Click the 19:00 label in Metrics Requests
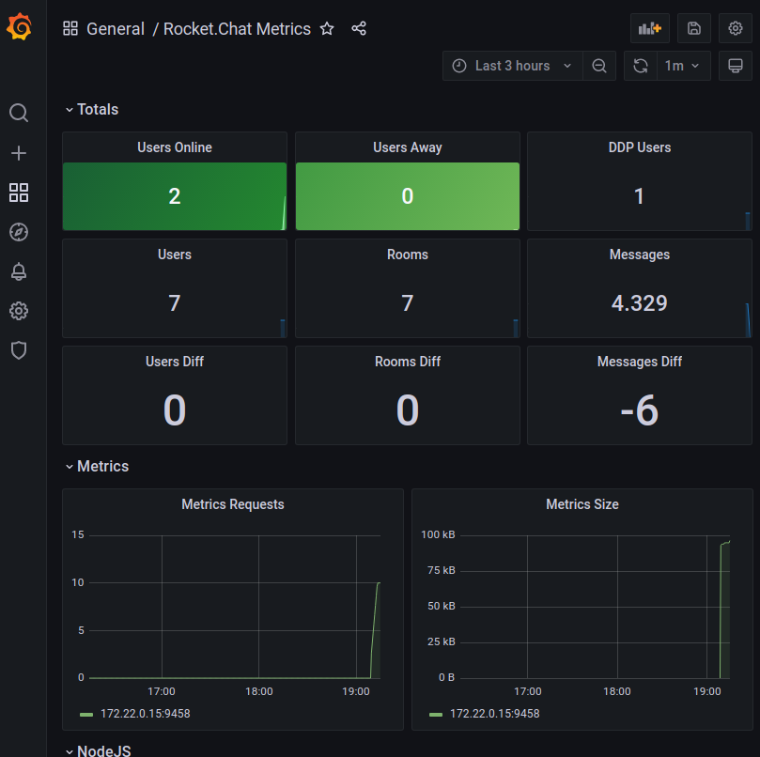This screenshot has height=757, width=760. point(356,691)
